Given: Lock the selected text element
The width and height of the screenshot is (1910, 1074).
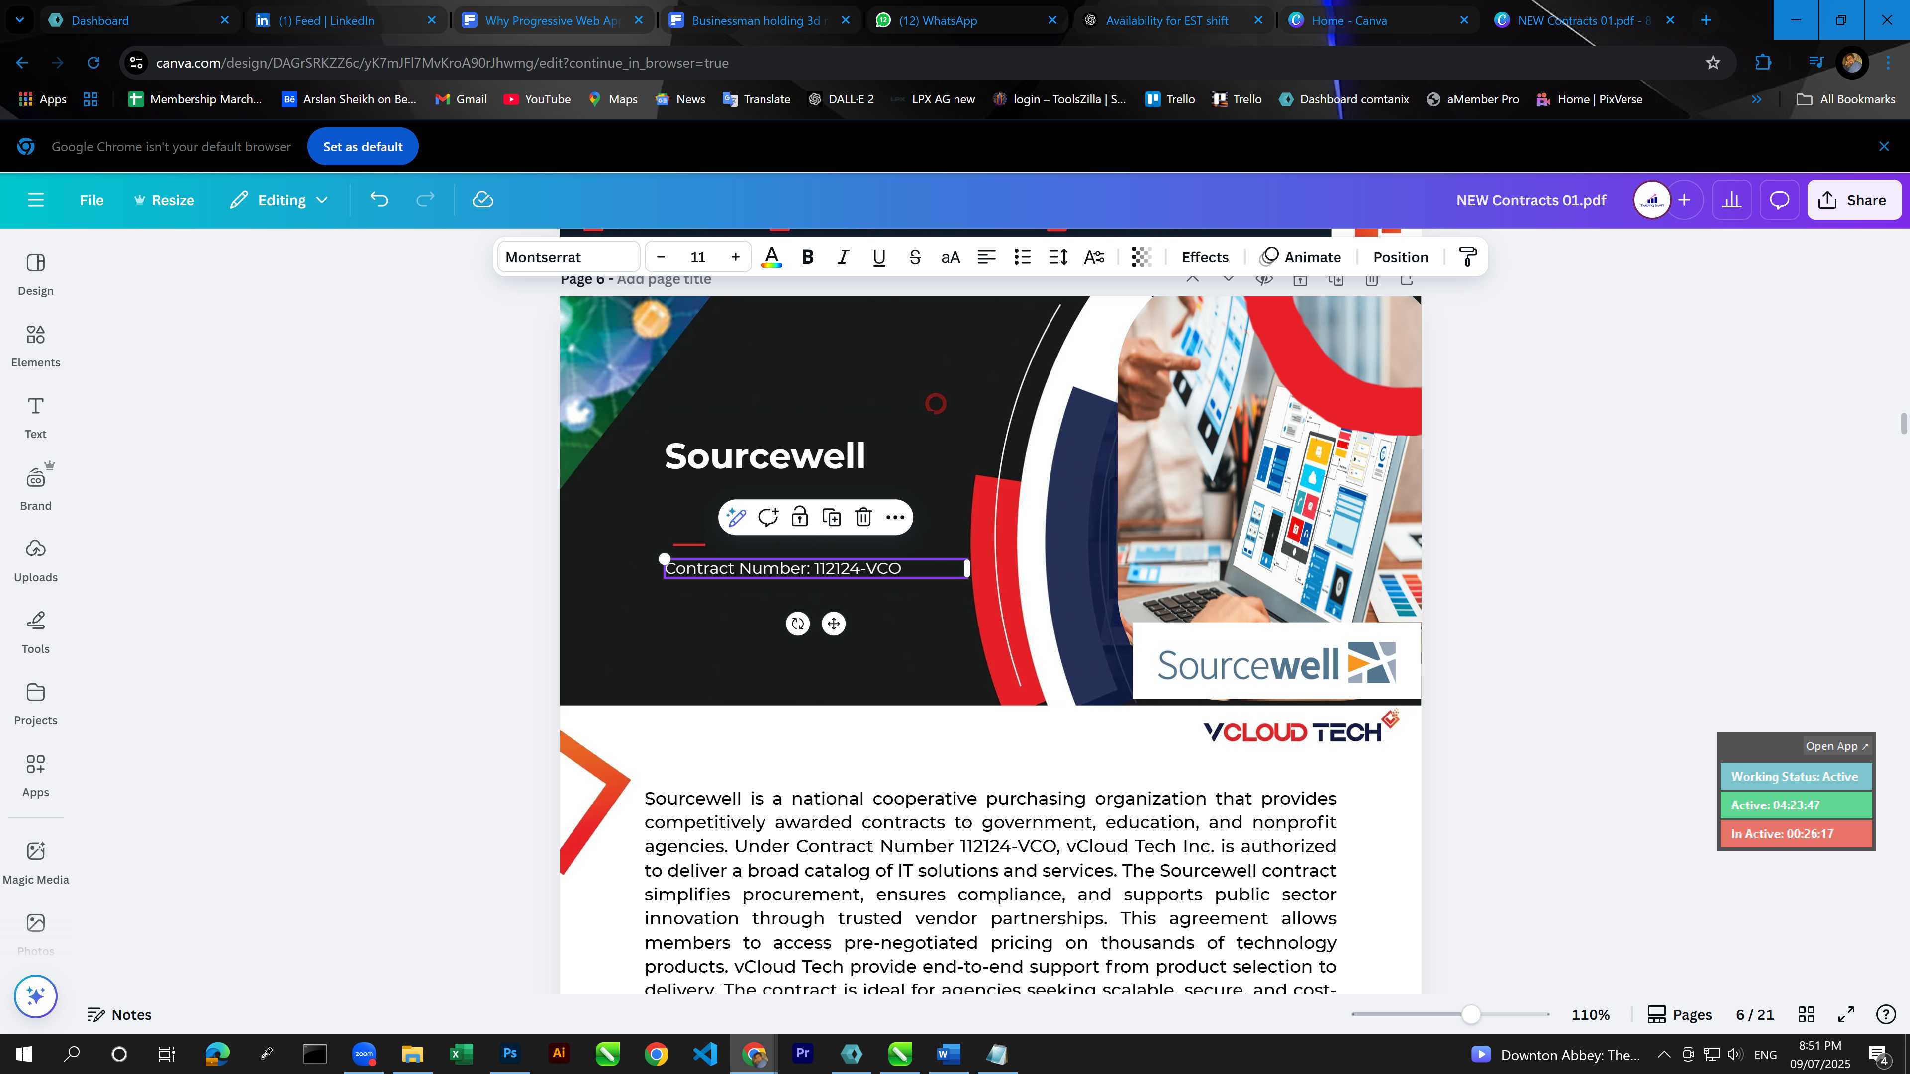Looking at the screenshot, I should point(799,517).
